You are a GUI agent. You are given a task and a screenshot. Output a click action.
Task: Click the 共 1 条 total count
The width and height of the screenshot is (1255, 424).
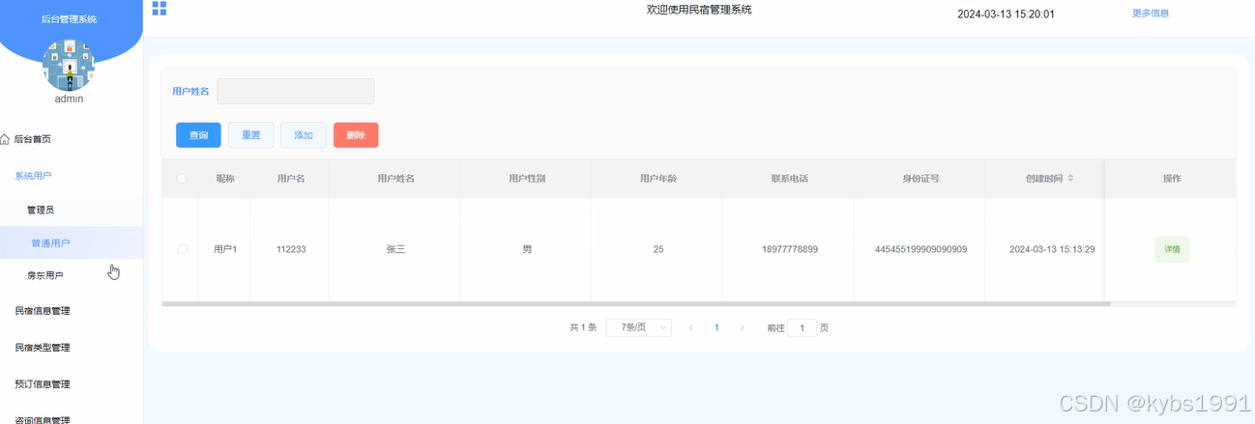(583, 327)
